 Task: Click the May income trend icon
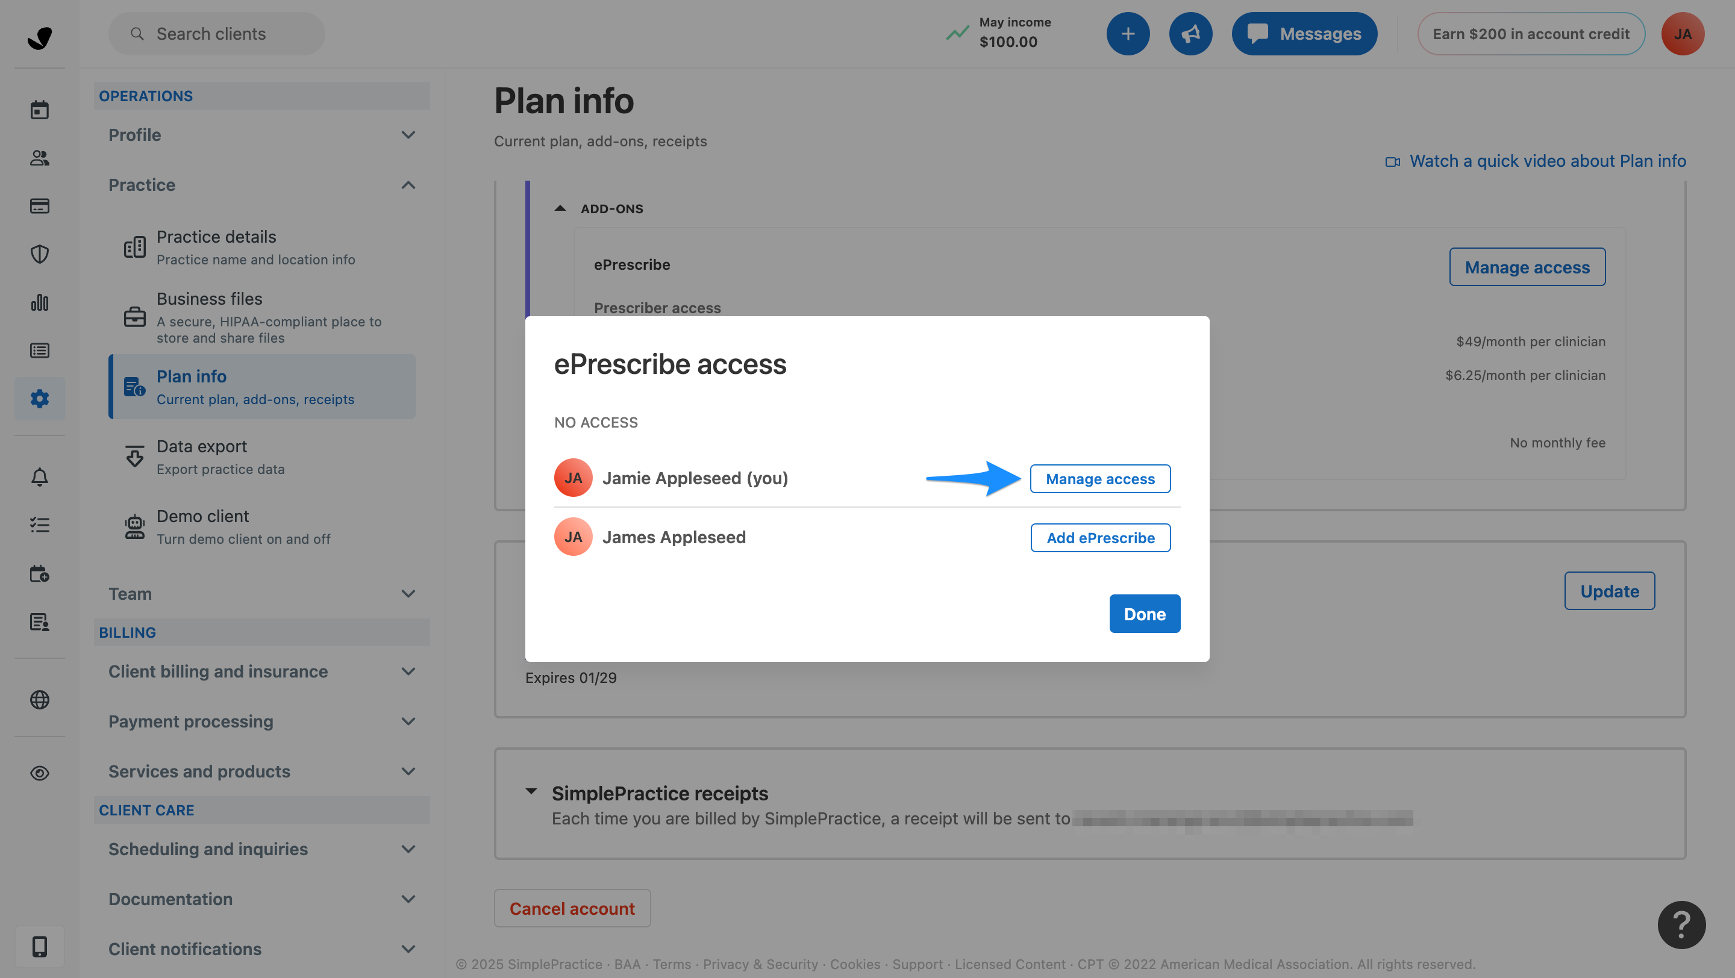coord(957,33)
